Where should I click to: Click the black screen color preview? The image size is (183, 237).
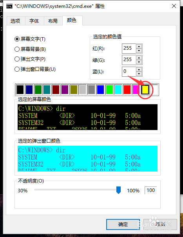click(x=87, y=117)
